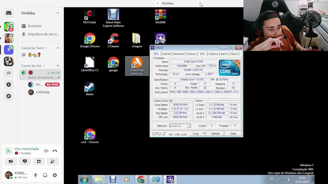Screen dimensions: 328x184
Task: Open the CPU-Z taskbar button
Action: point(170,180)
